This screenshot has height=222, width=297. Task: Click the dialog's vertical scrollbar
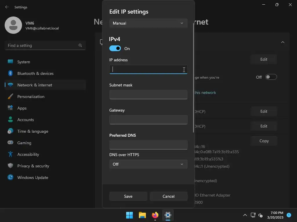[193, 78]
